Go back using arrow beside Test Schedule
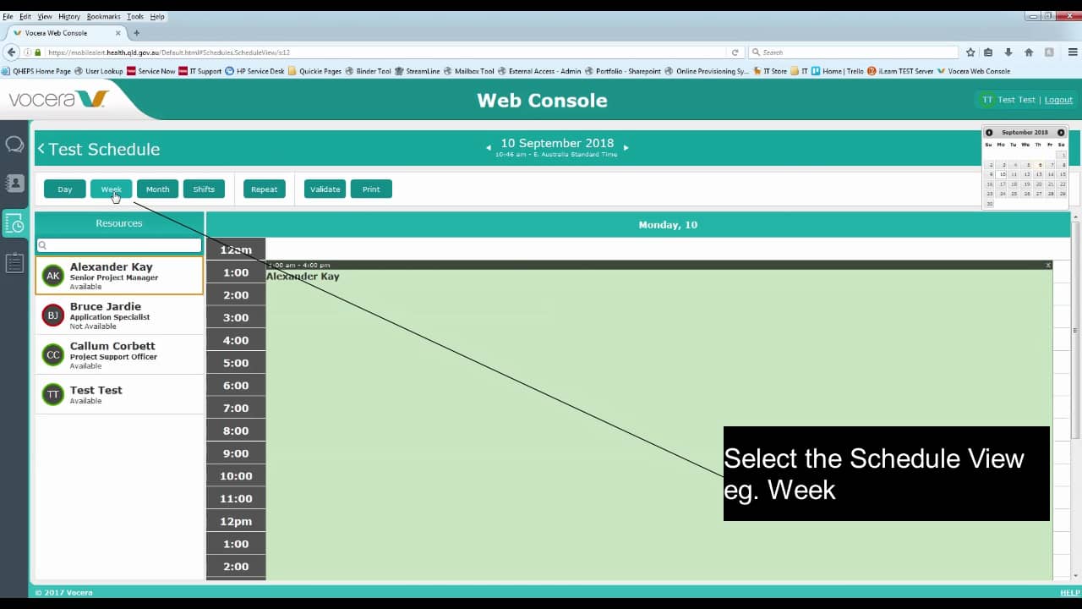This screenshot has width=1082, height=609. pos(41,149)
